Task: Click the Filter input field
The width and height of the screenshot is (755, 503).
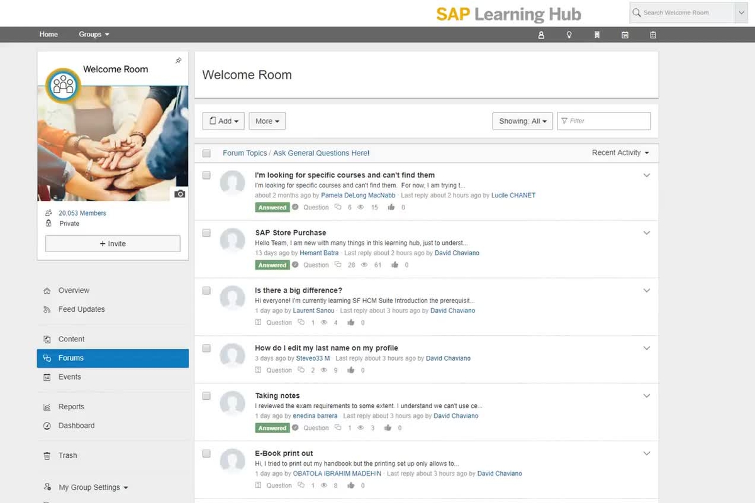Action: pos(604,121)
